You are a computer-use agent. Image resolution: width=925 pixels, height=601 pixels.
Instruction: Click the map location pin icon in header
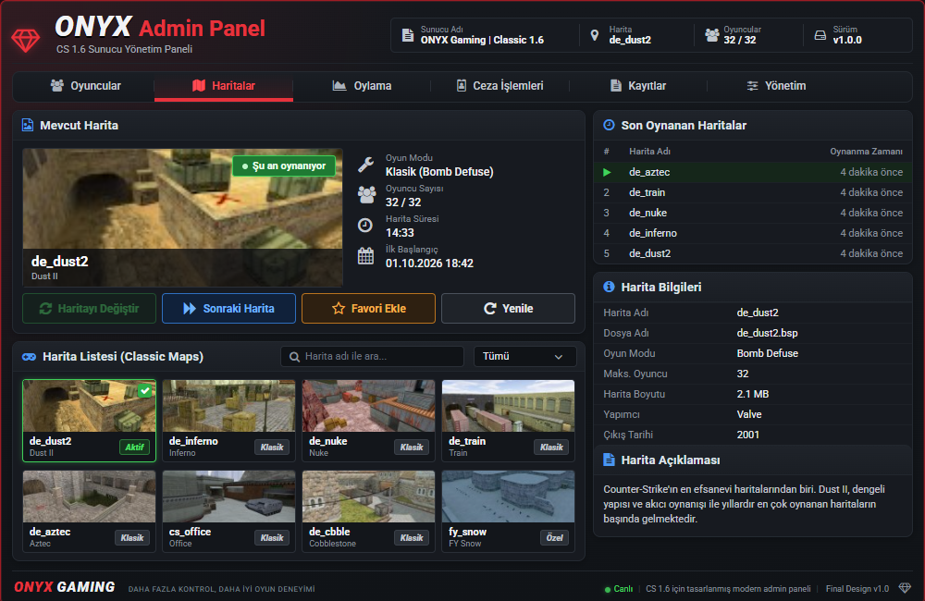(595, 35)
